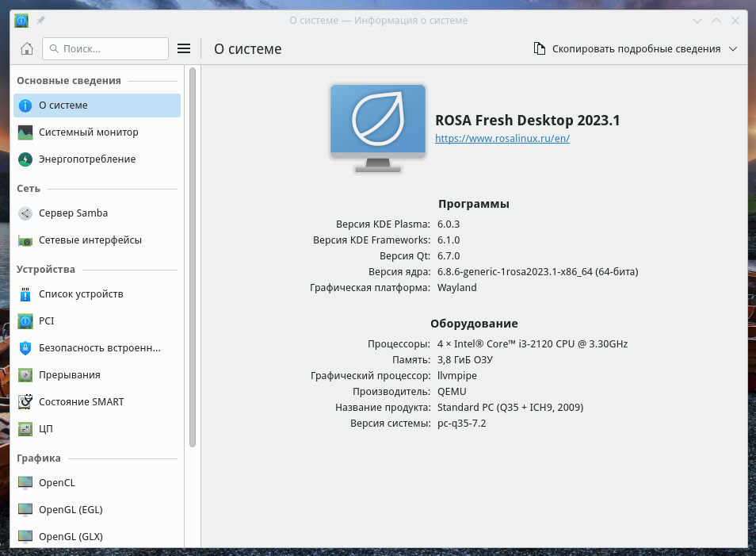Click the Frameworks version value 6.1.0
This screenshot has height=556, width=756.
(449, 240)
